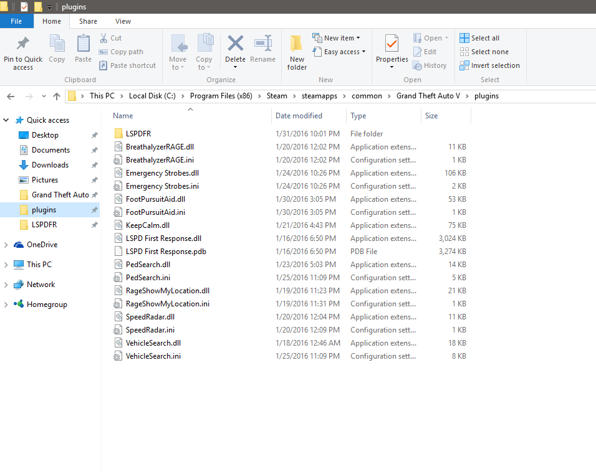Expand the OneDrive tree node
Viewport: 596px width, 472px height.
6,245
